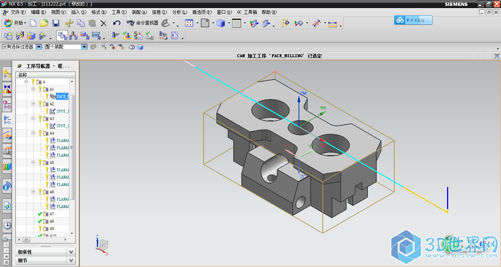This screenshot has height=267, width=501.
Task: Open the Insert (插入) menu
Action: tap(79, 12)
